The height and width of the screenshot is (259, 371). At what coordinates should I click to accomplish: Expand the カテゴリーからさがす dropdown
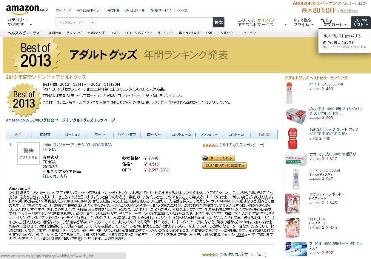pyautogui.click(x=20, y=22)
